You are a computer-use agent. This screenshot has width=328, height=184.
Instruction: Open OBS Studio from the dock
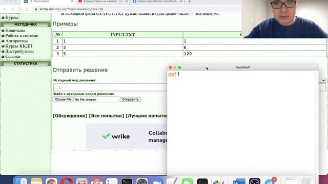click(255, 180)
